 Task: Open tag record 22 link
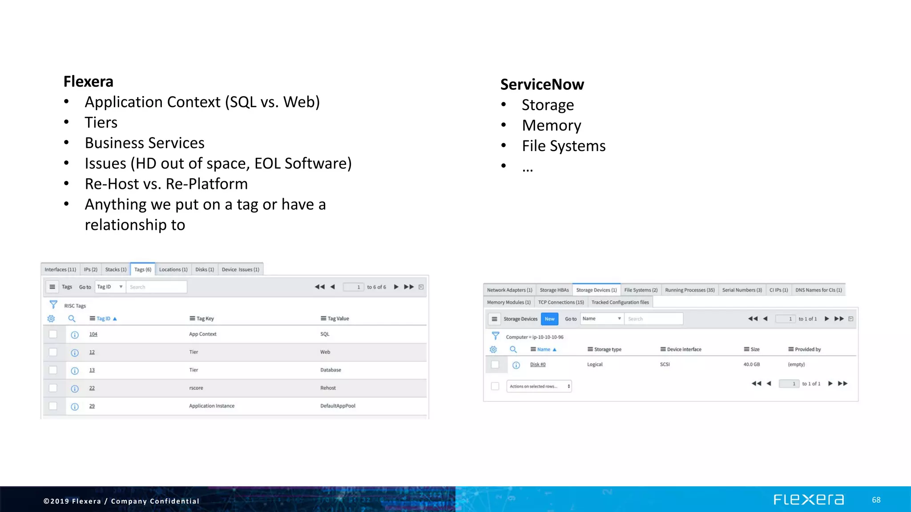(x=92, y=388)
